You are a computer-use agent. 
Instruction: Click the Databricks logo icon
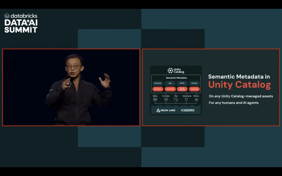(7, 16)
